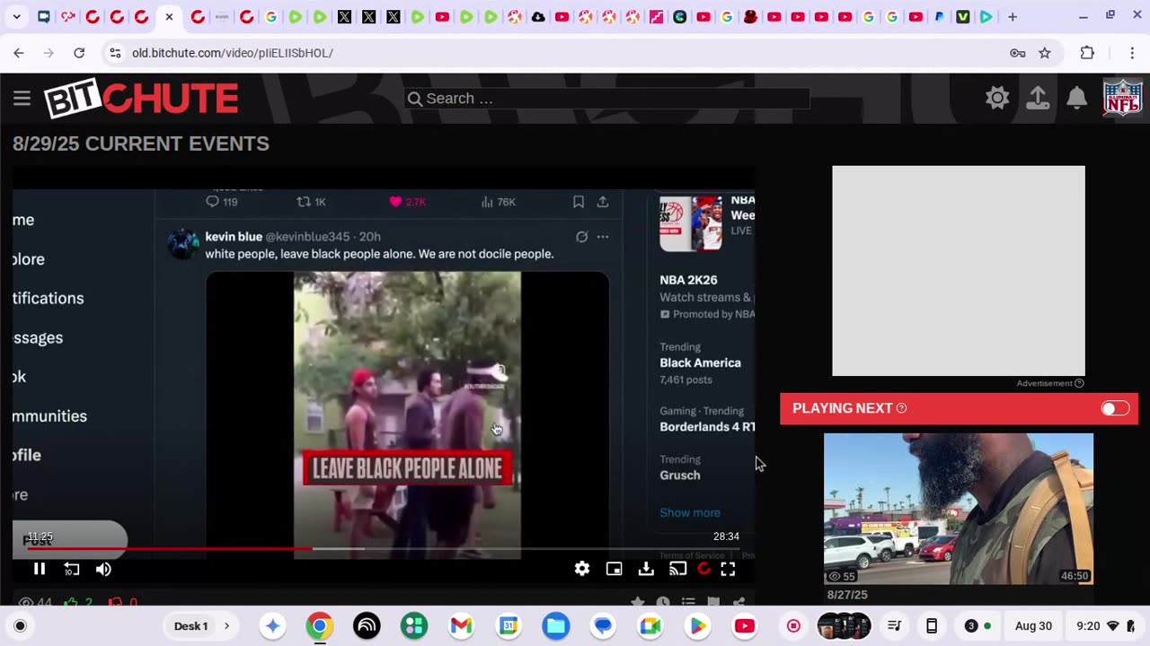Open YouTube app from the shelf
This screenshot has height=646, width=1150.
[x=745, y=626]
